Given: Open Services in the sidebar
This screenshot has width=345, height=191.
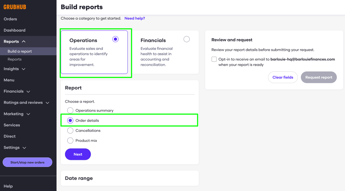Looking at the screenshot, I should [12, 125].
